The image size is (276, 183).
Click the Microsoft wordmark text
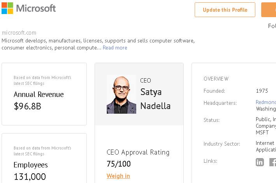coord(36,8)
